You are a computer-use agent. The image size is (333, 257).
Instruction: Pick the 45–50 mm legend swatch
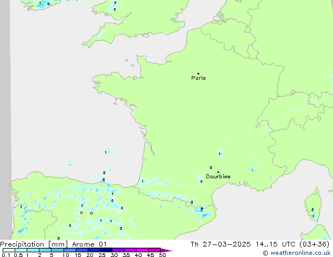[154, 250]
